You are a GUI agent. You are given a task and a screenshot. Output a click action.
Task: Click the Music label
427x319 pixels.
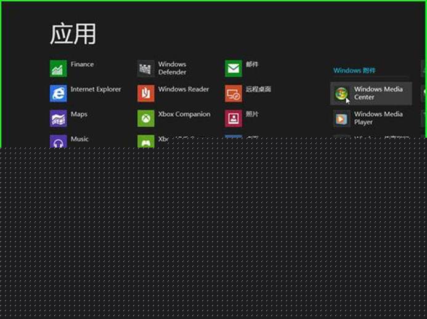point(79,139)
